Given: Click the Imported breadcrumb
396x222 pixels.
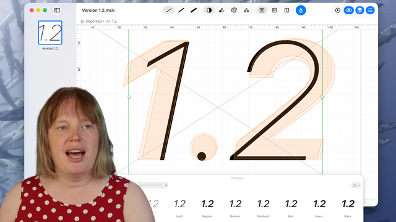Looking at the screenshot, I should coord(93,22).
